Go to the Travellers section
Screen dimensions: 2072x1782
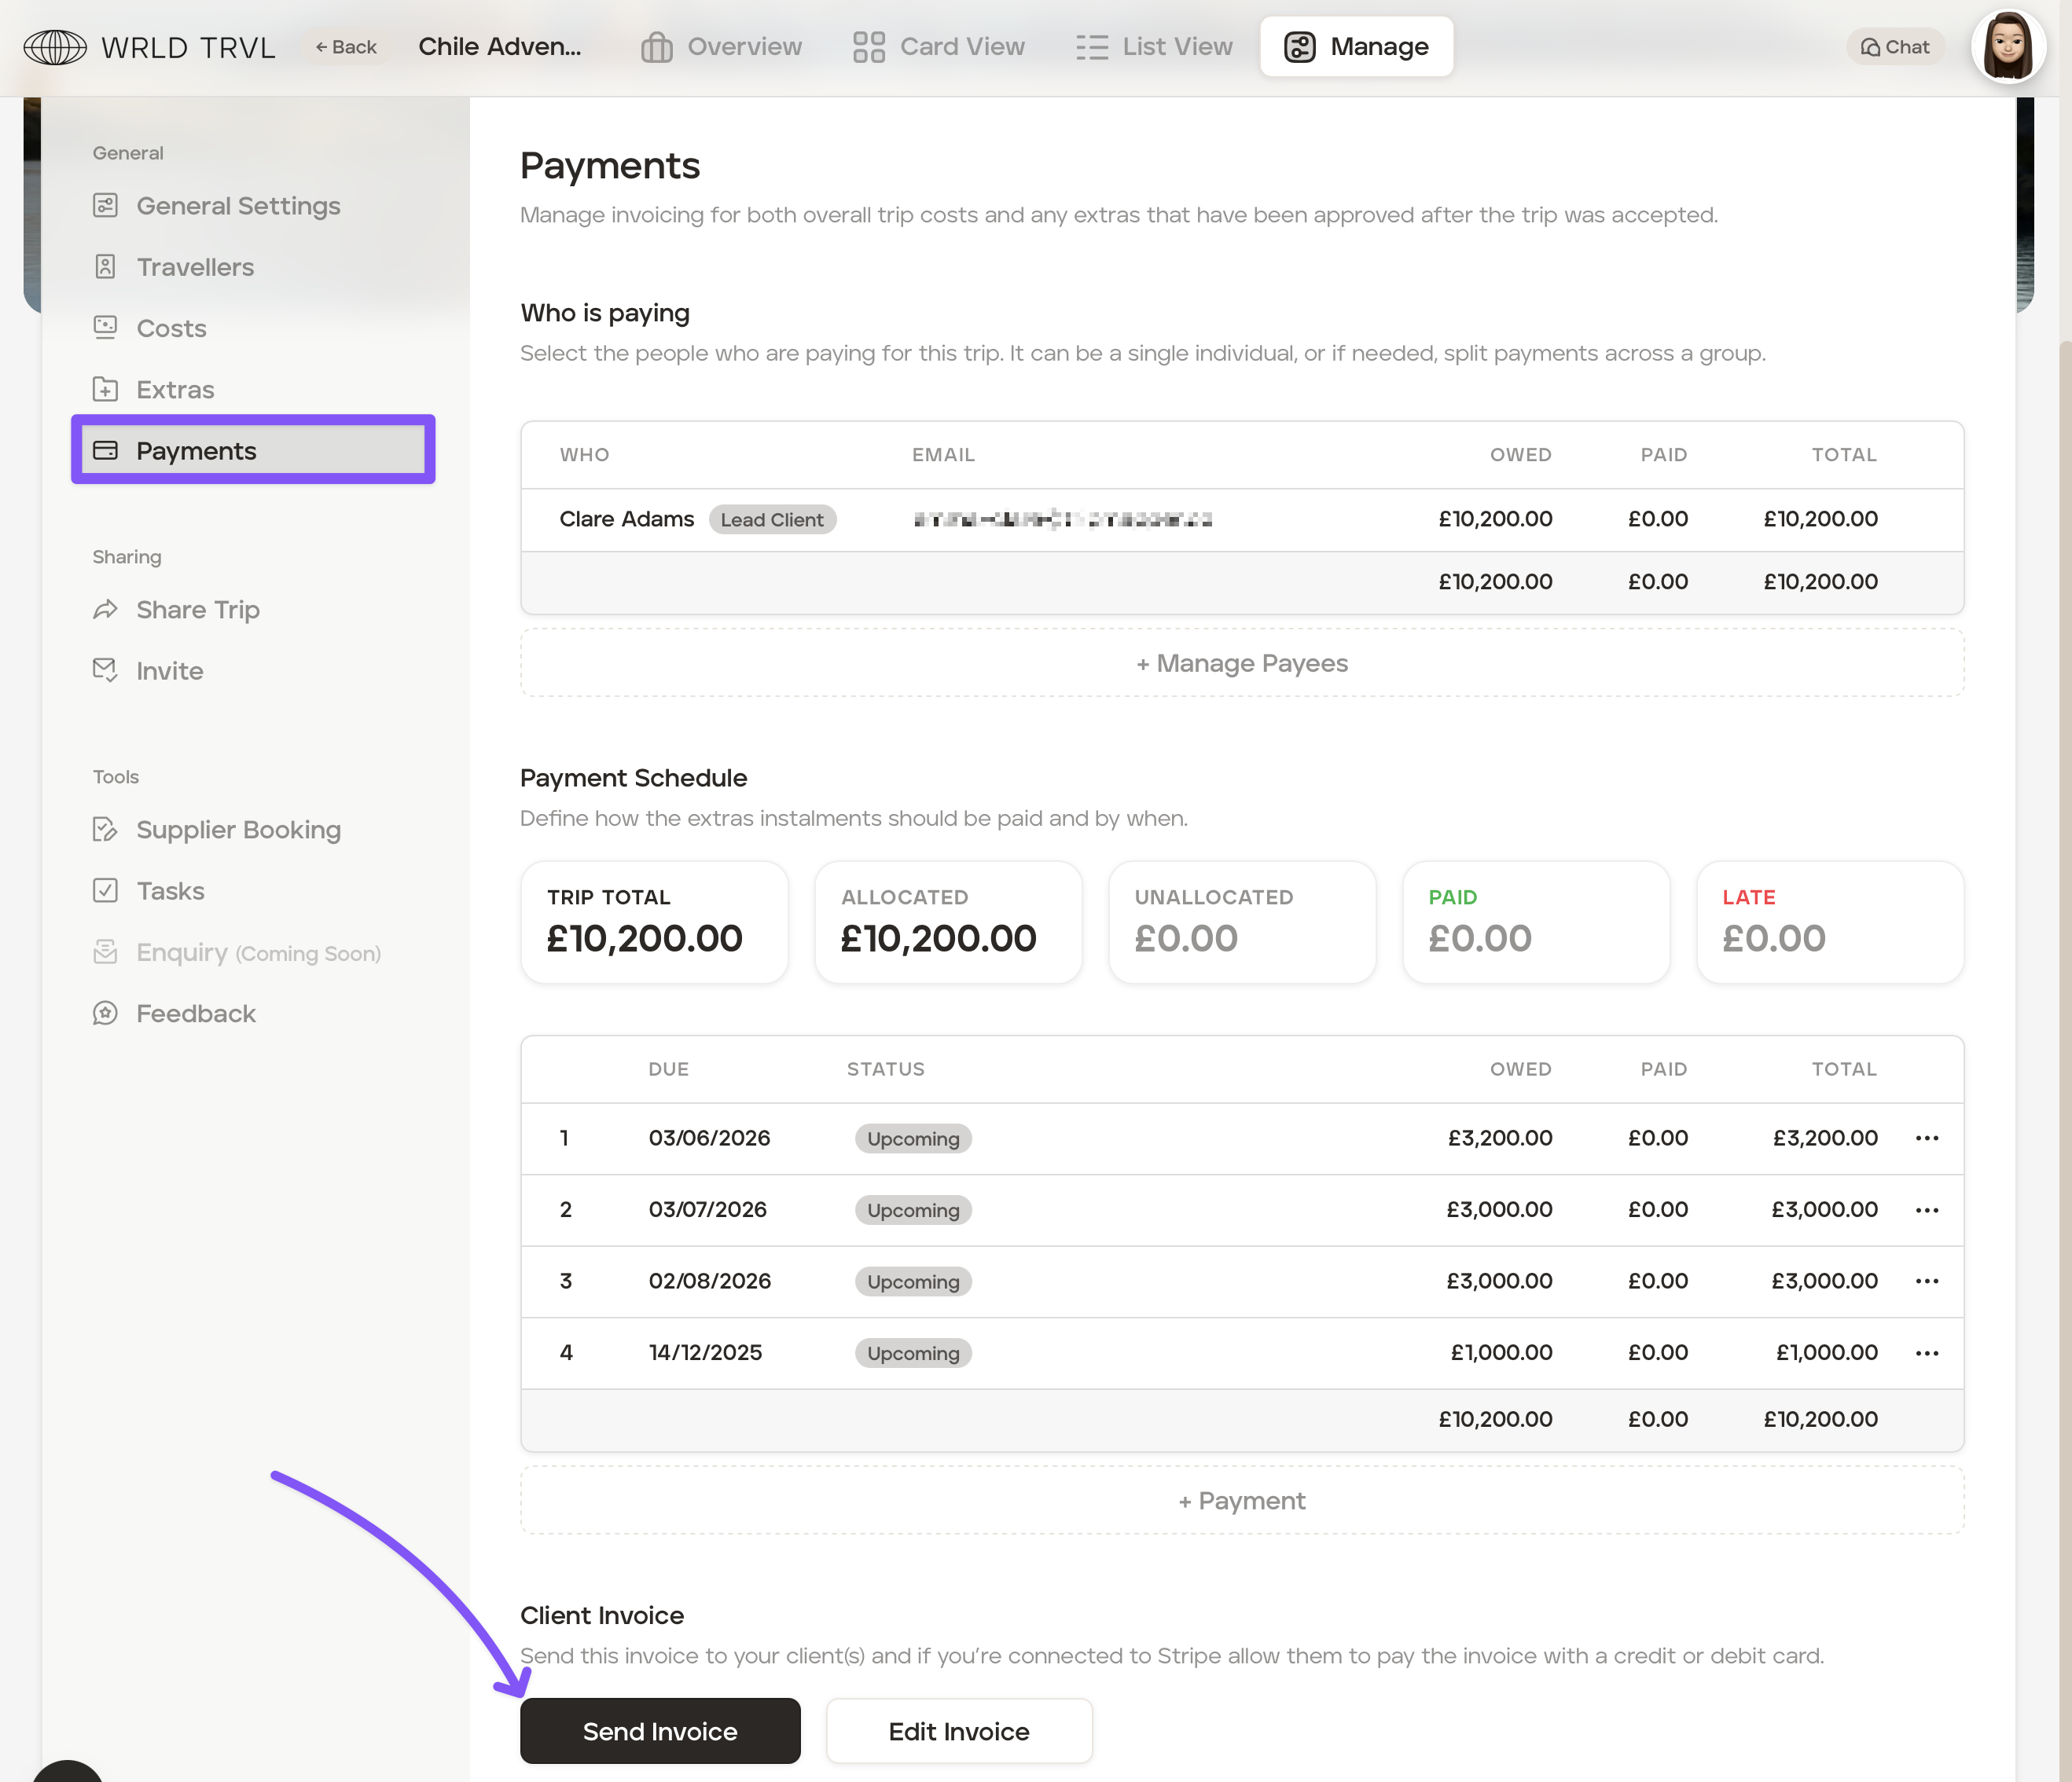(194, 267)
